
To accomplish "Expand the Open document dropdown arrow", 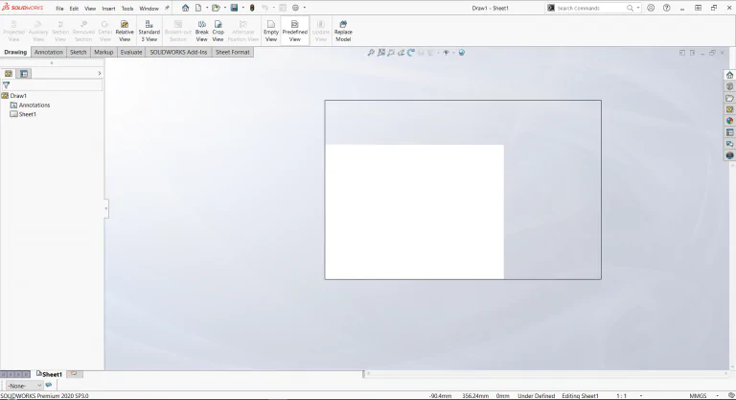I will click(x=225, y=8).
